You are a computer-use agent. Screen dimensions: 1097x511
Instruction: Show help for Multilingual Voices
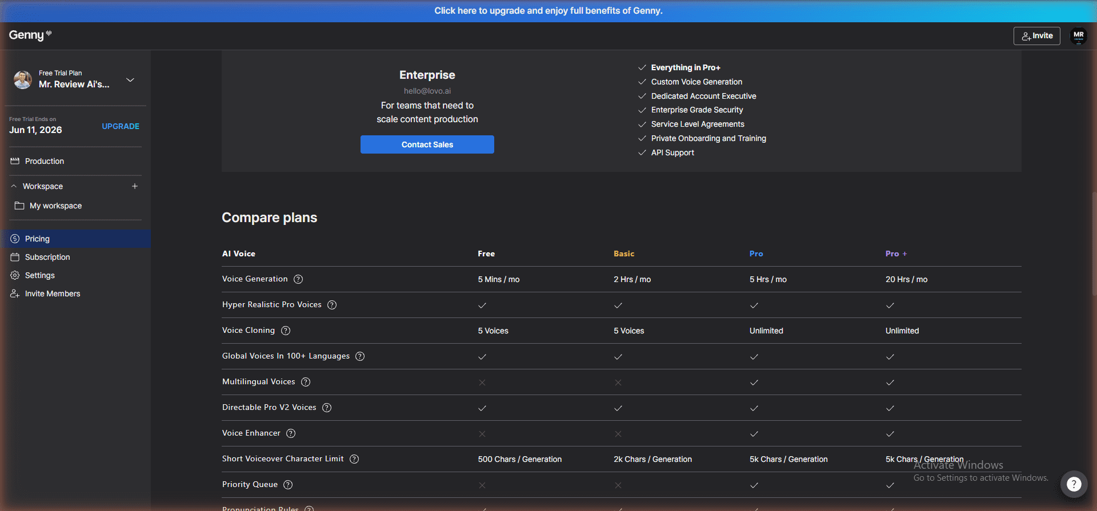coord(306,382)
